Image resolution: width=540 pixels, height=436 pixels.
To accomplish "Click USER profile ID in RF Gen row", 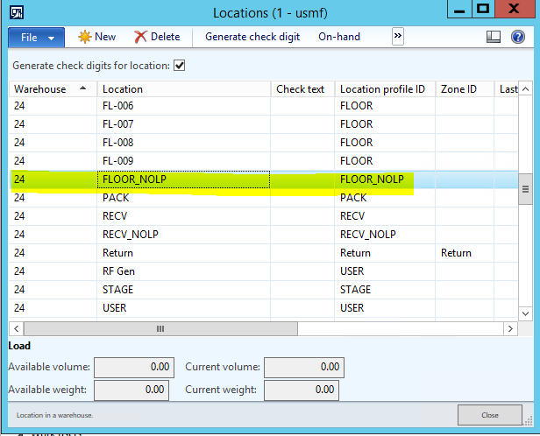I will (385, 271).
